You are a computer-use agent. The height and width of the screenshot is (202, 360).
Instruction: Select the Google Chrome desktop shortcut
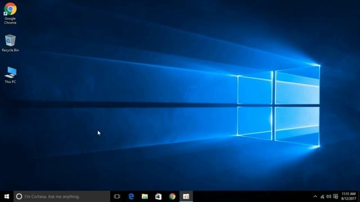click(10, 13)
